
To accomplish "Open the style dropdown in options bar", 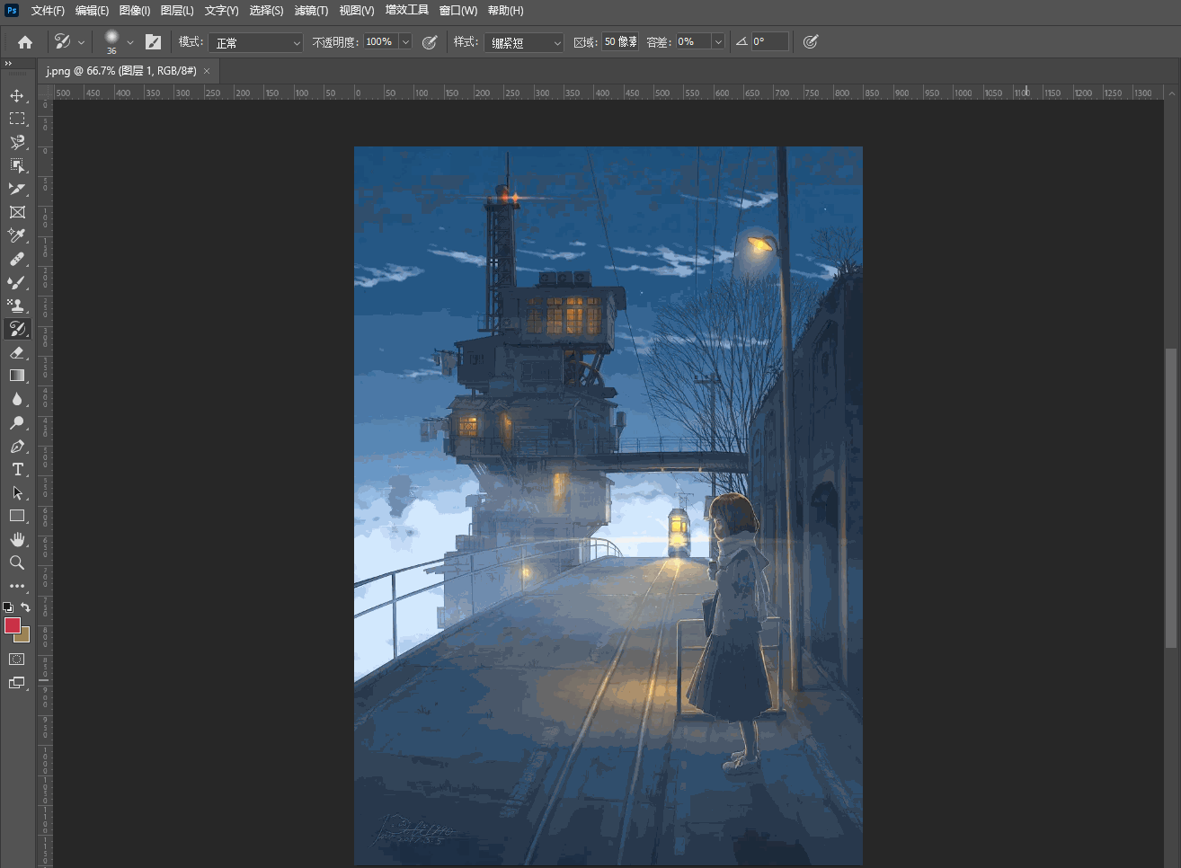I will coord(523,42).
